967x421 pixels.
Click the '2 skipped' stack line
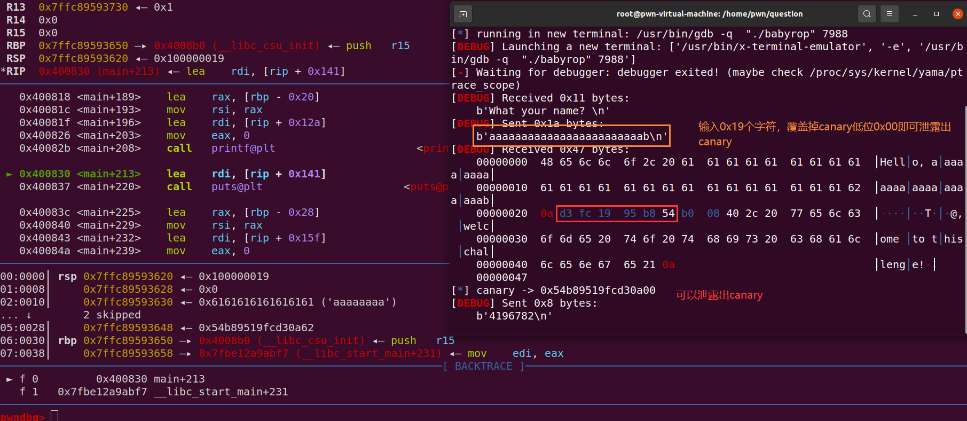(x=112, y=315)
